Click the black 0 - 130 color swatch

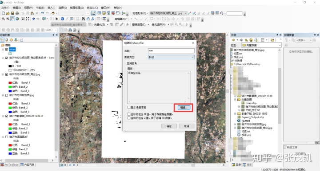(x=10, y=66)
